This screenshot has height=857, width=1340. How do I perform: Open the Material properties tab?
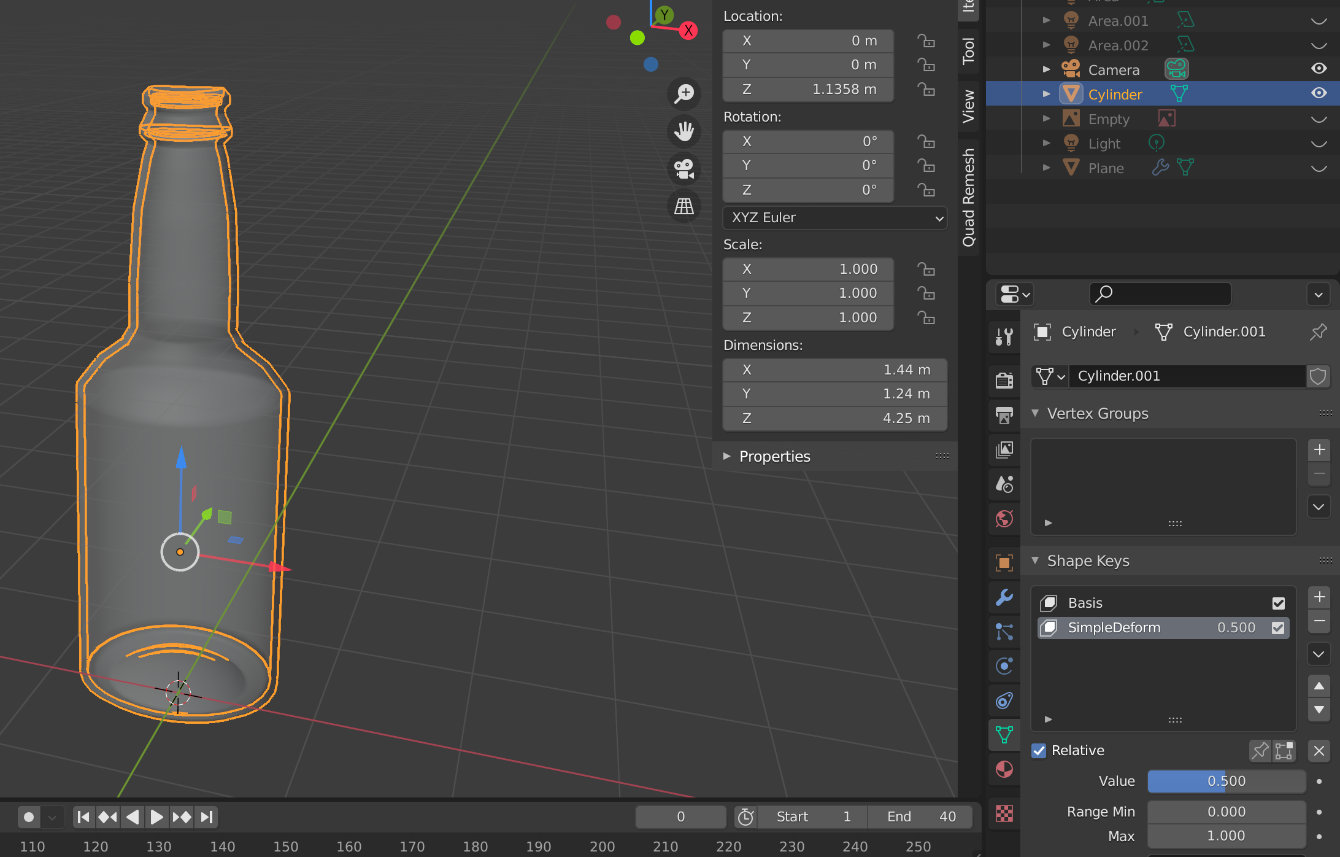(x=1004, y=769)
